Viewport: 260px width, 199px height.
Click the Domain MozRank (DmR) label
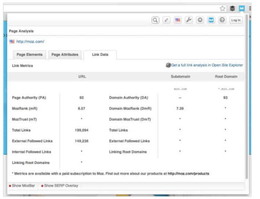click(x=130, y=108)
